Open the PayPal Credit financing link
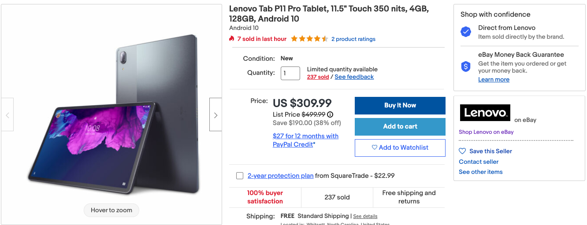Image resolution: width=587 pixels, height=225 pixels. pos(305,140)
